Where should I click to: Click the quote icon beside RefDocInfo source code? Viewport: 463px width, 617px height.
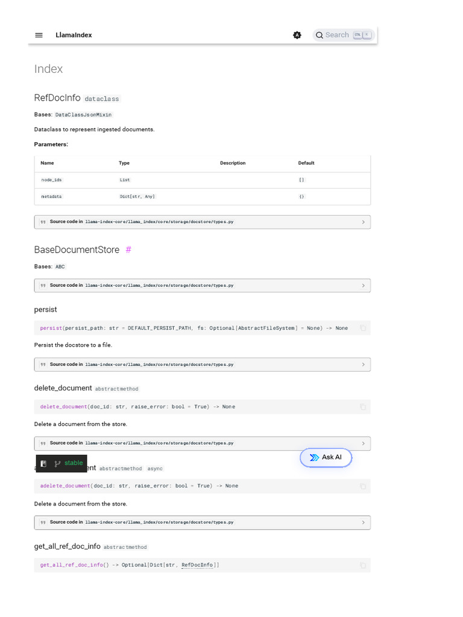pyautogui.click(x=43, y=222)
